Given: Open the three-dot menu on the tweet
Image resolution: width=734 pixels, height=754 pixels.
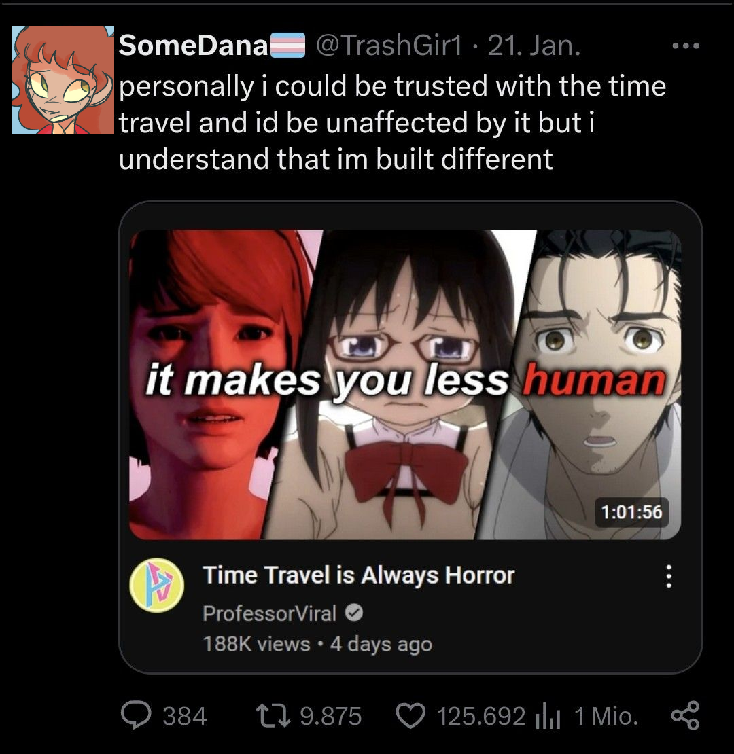Looking at the screenshot, I should (685, 44).
